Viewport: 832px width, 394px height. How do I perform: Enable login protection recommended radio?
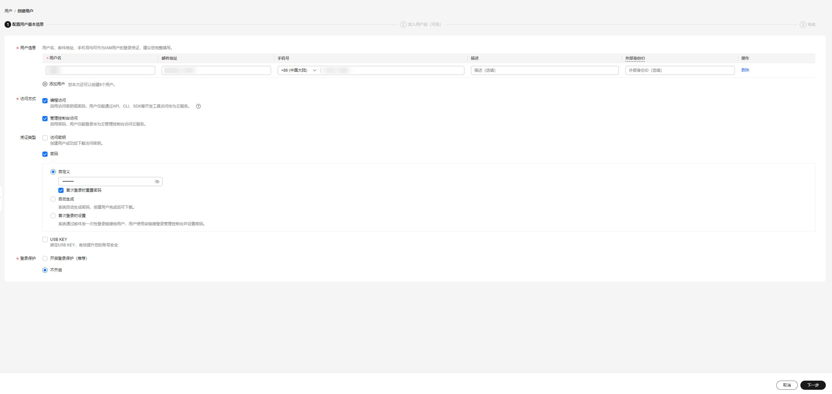coord(45,258)
